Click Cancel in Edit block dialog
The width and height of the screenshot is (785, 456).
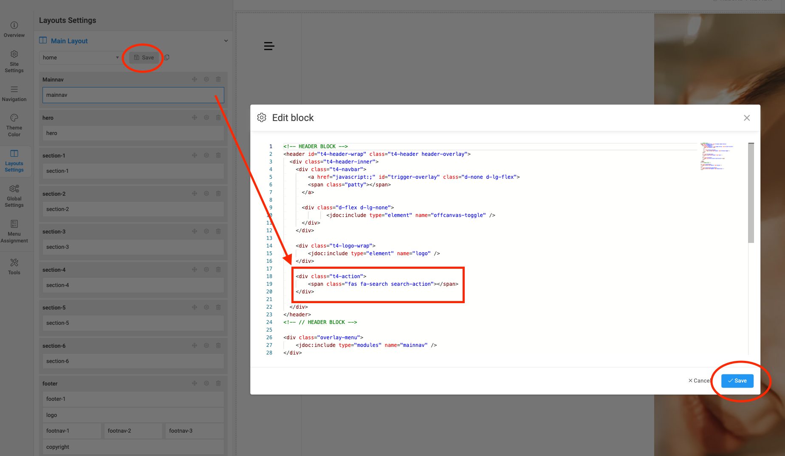699,381
